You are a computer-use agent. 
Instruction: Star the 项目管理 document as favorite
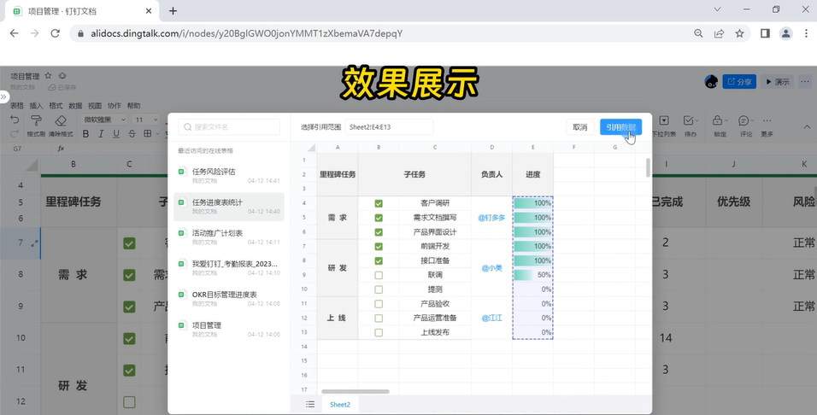49,76
